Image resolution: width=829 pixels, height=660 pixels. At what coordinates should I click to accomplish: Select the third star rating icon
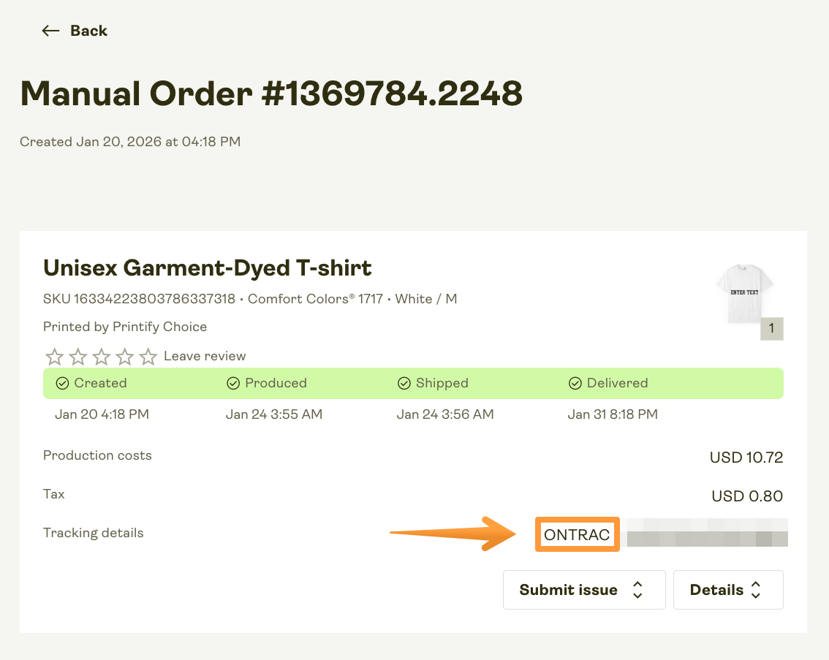pyautogui.click(x=101, y=356)
